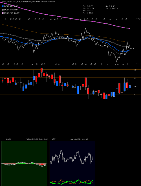Select the 'DOW MT: 9.9' legend label

(x=11, y=10)
